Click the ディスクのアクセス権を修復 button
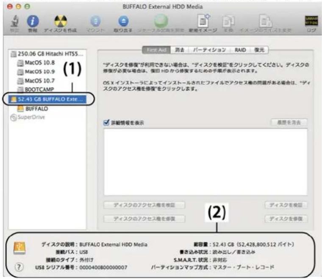Image resolution: width=322 pixels, height=279 pixels. 144,219
